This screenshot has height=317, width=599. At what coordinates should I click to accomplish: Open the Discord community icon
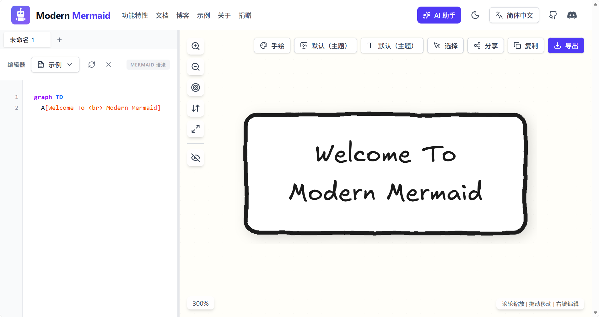point(572,15)
